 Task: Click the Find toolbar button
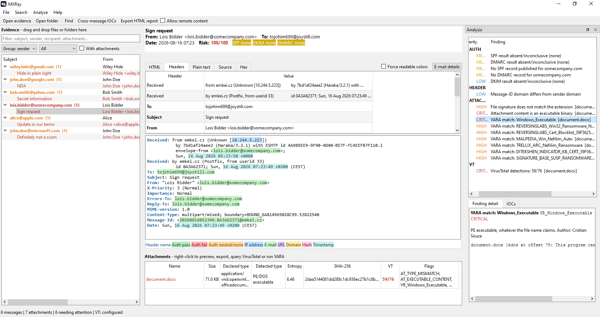pyautogui.click(x=69, y=21)
